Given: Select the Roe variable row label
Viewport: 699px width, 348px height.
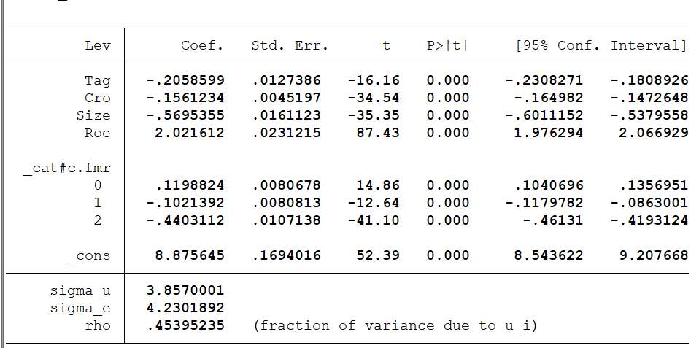Looking at the screenshot, I should coord(98,133).
